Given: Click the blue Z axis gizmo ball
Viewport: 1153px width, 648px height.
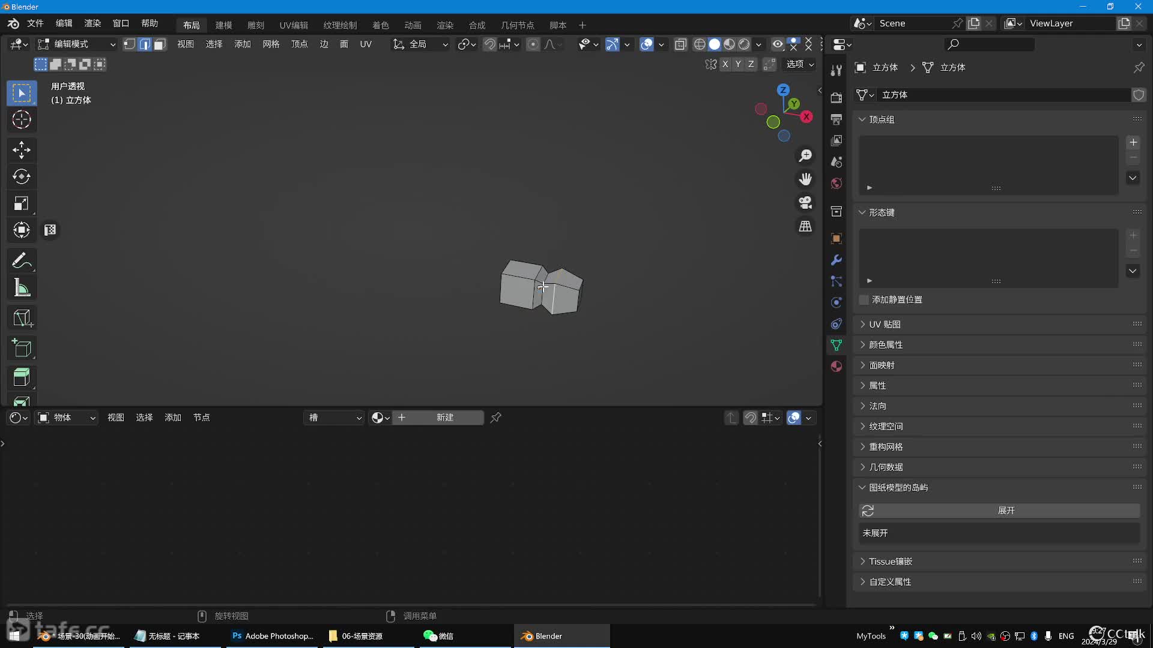Looking at the screenshot, I should pos(783,90).
